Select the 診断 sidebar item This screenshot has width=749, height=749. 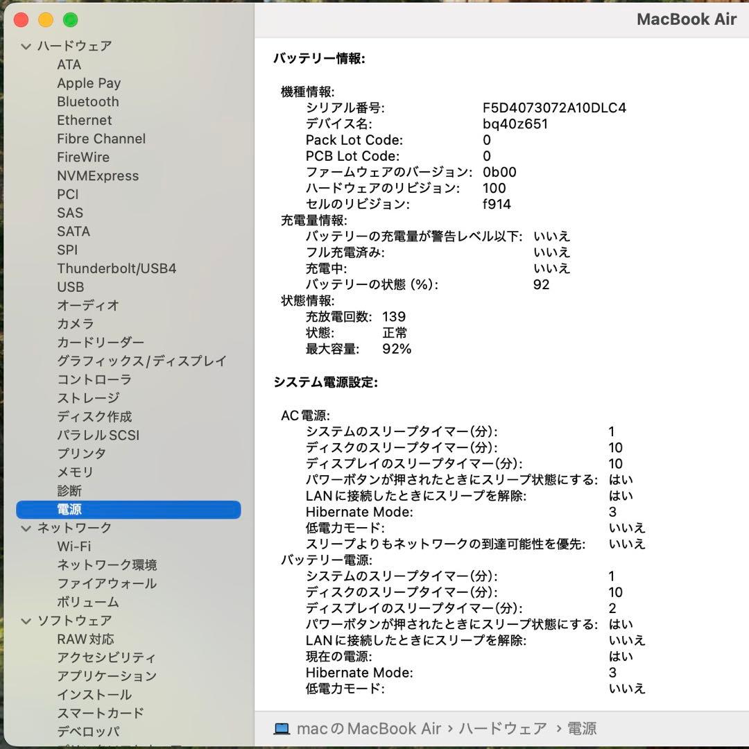tap(69, 490)
